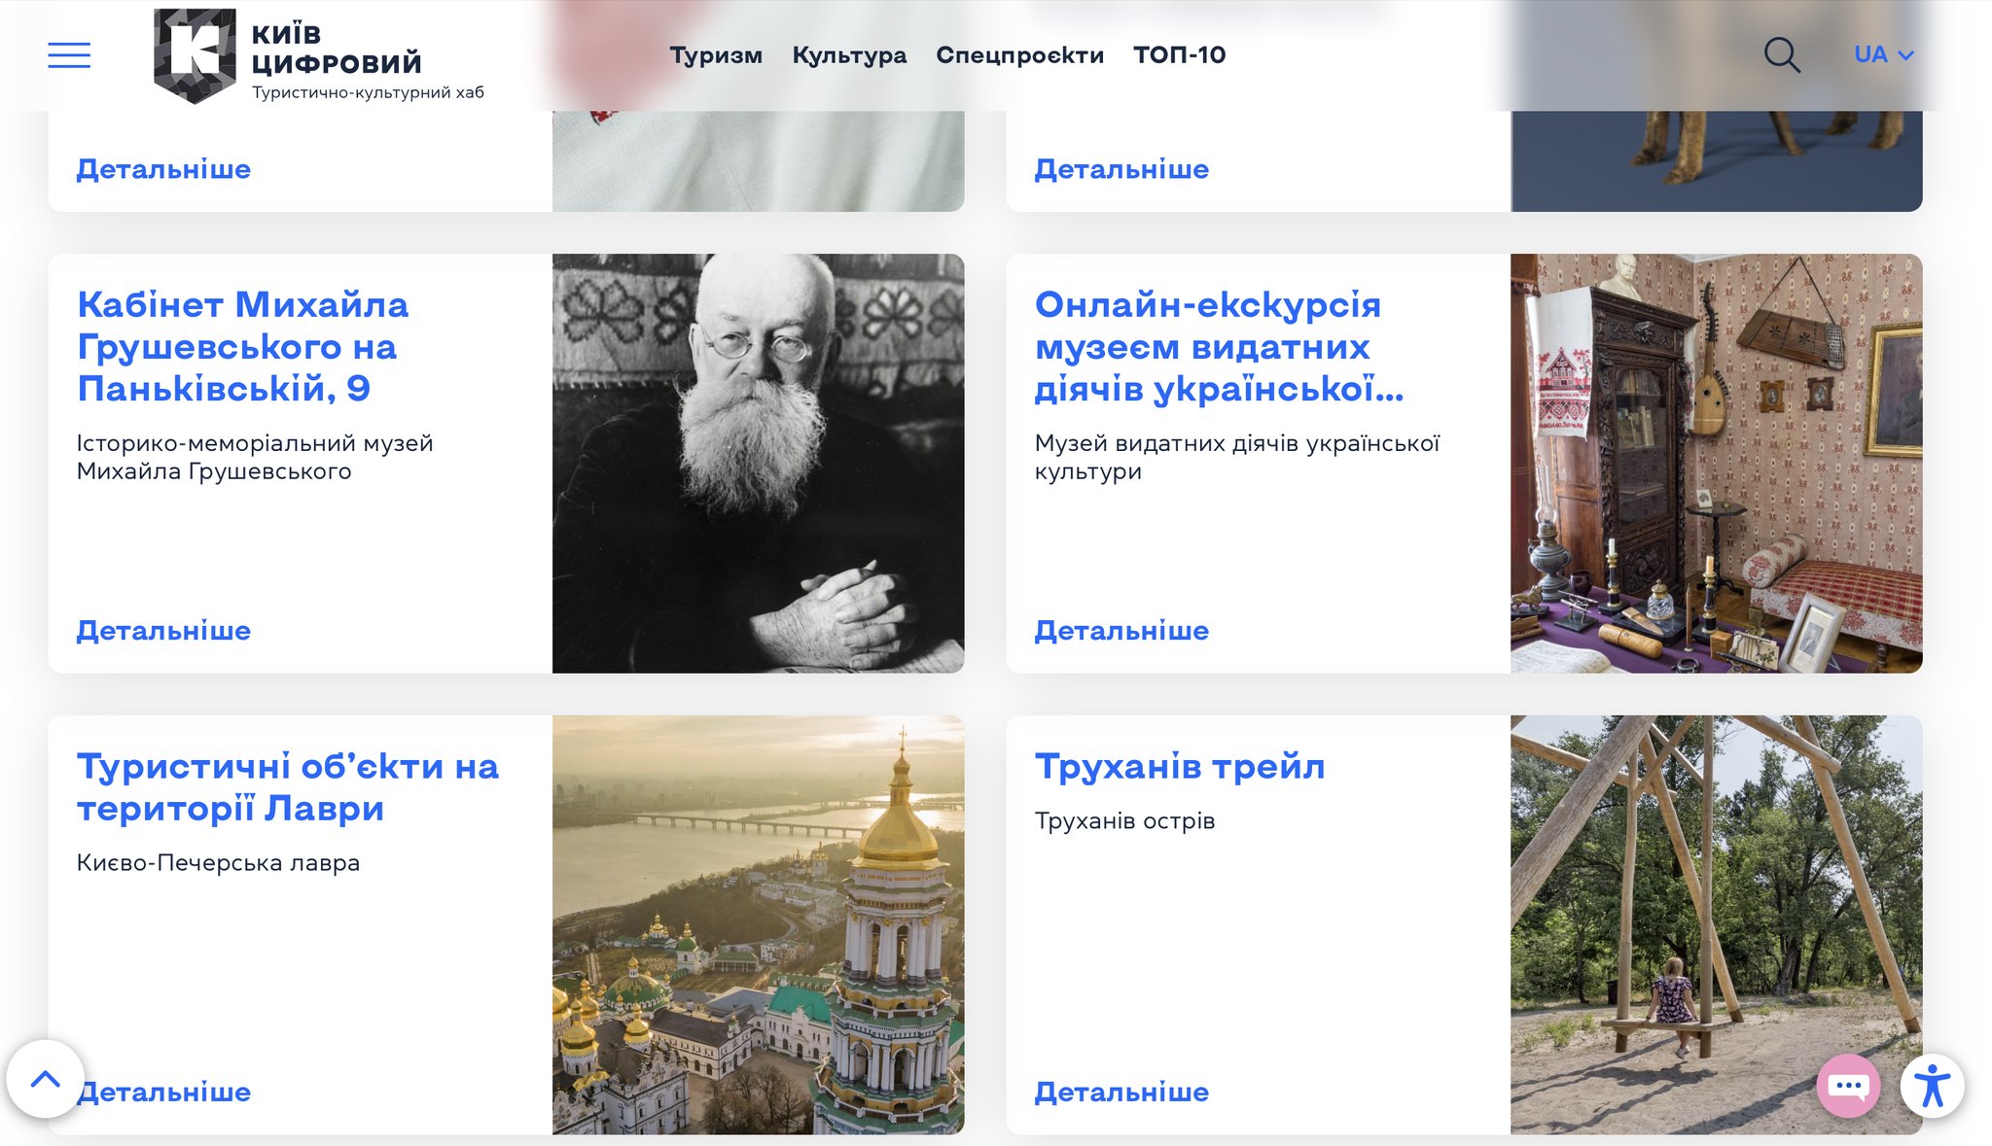Go to the ТОП-10 section
This screenshot has height=1146, width=1992.
tap(1179, 55)
